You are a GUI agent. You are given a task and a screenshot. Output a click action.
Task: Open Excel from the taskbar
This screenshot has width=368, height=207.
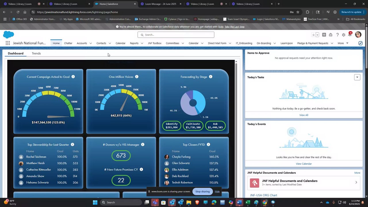tap(248, 202)
